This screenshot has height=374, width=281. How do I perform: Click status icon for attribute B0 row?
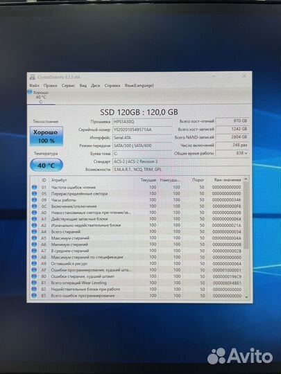[34, 276]
